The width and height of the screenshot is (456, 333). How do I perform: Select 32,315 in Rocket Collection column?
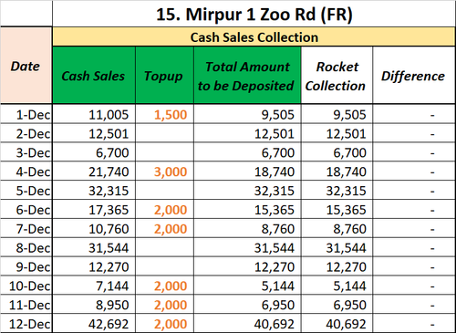click(x=337, y=190)
